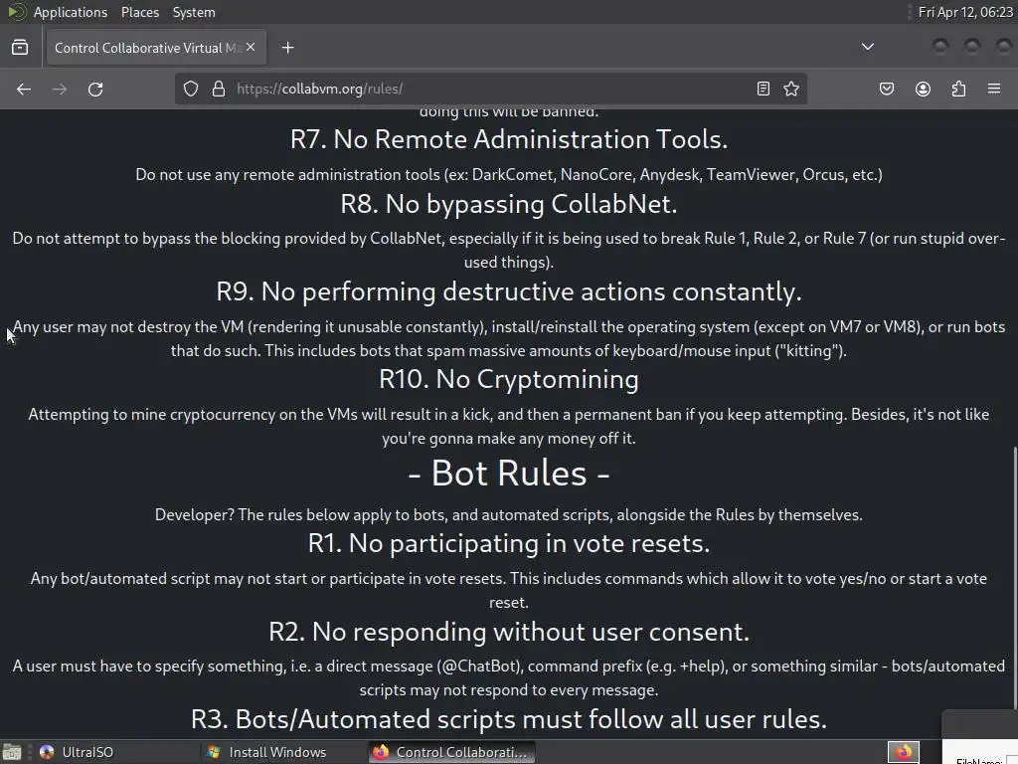Open the Applications menu
Image resolution: width=1018 pixels, height=764 pixels.
71,12
